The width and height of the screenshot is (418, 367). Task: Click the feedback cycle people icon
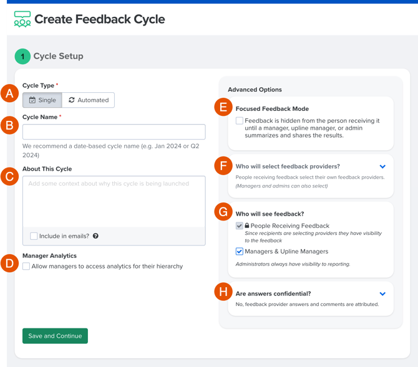pyautogui.click(x=22, y=19)
